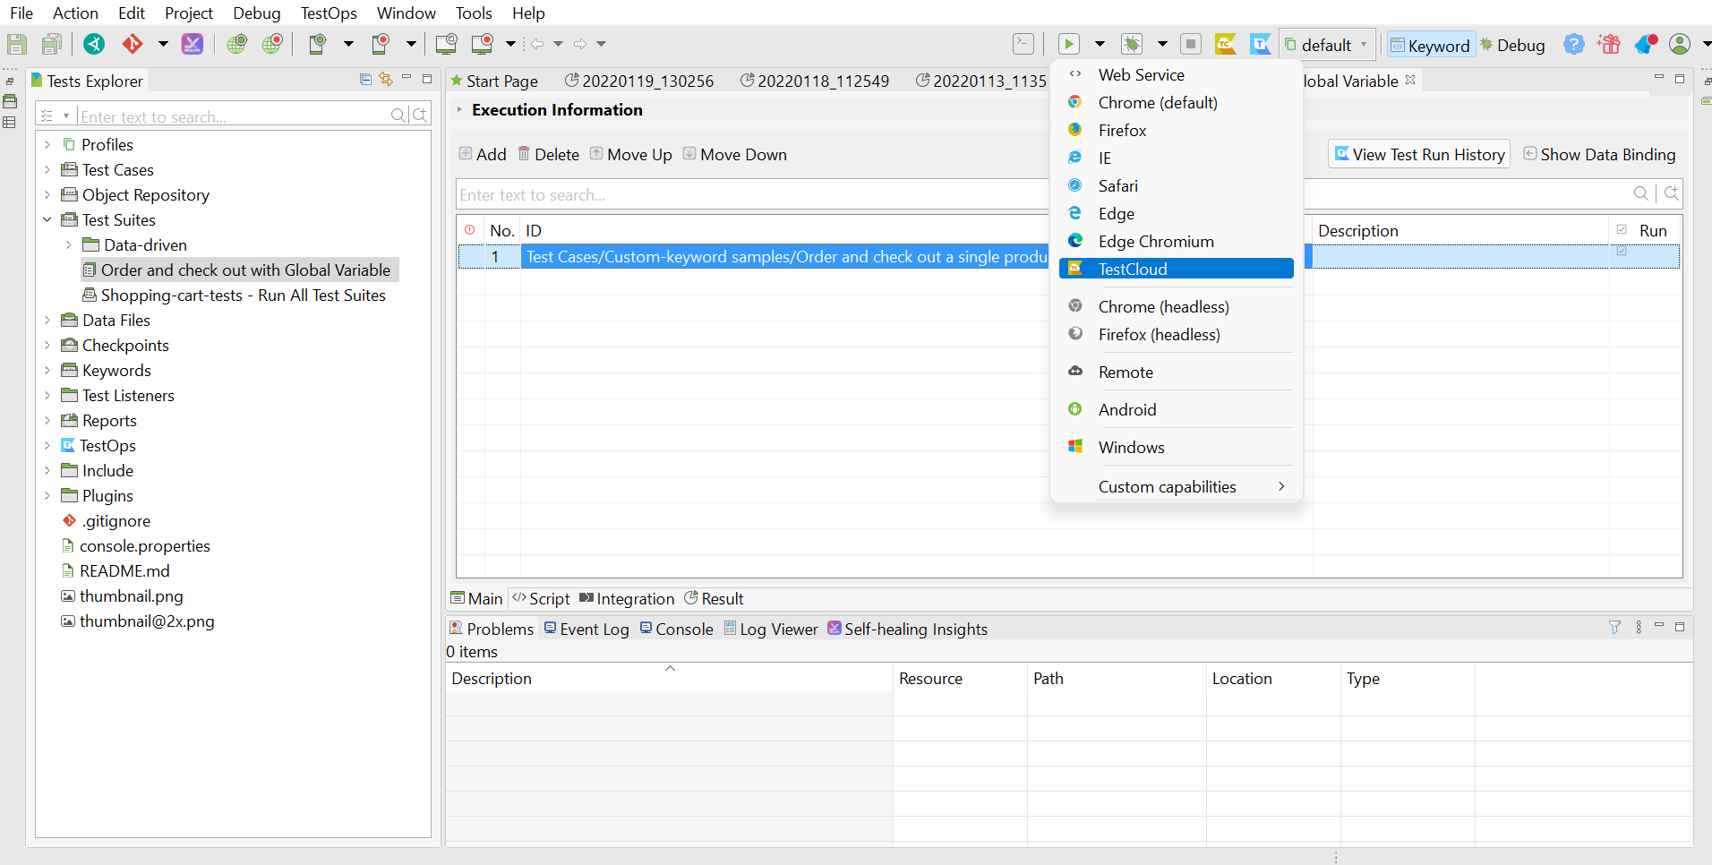The height and width of the screenshot is (865, 1712).
Task: Open the TestOps menu in menu bar
Action: tap(329, 13)
